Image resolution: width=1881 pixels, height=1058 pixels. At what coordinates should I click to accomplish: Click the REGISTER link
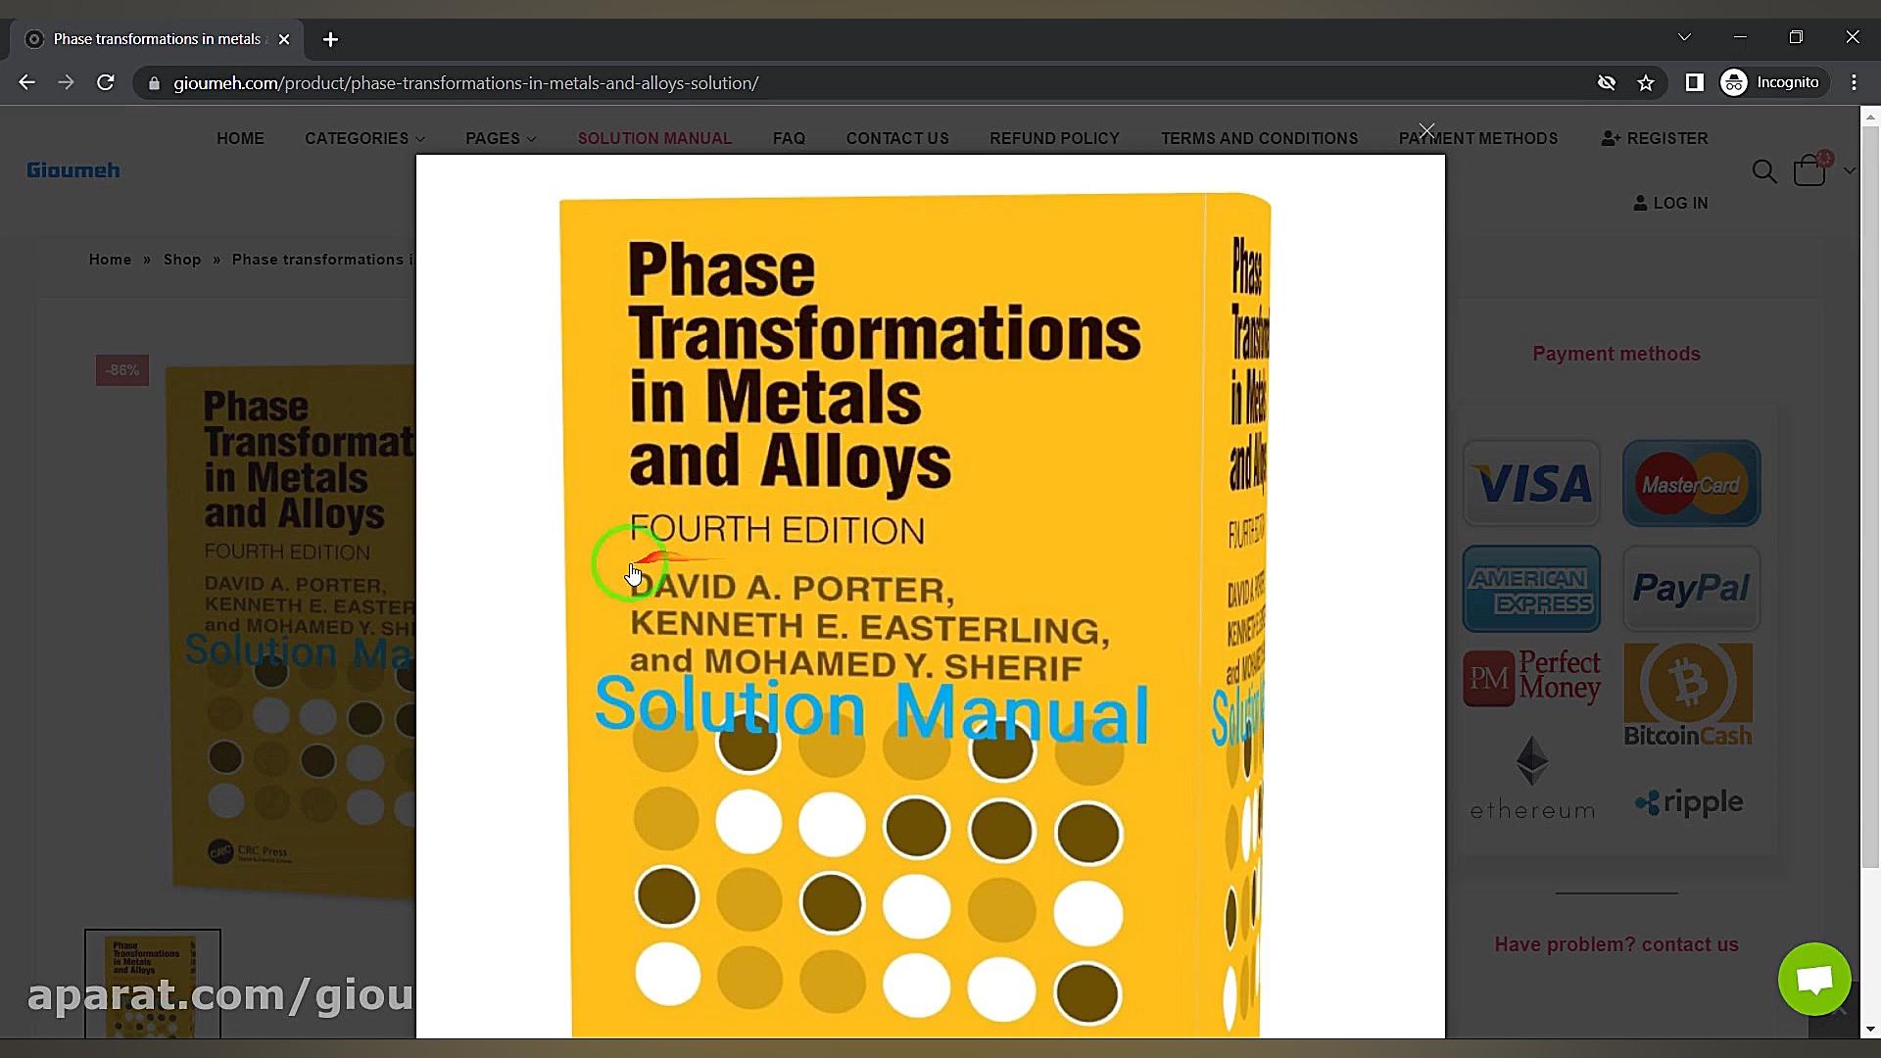tap(1655, 138)
